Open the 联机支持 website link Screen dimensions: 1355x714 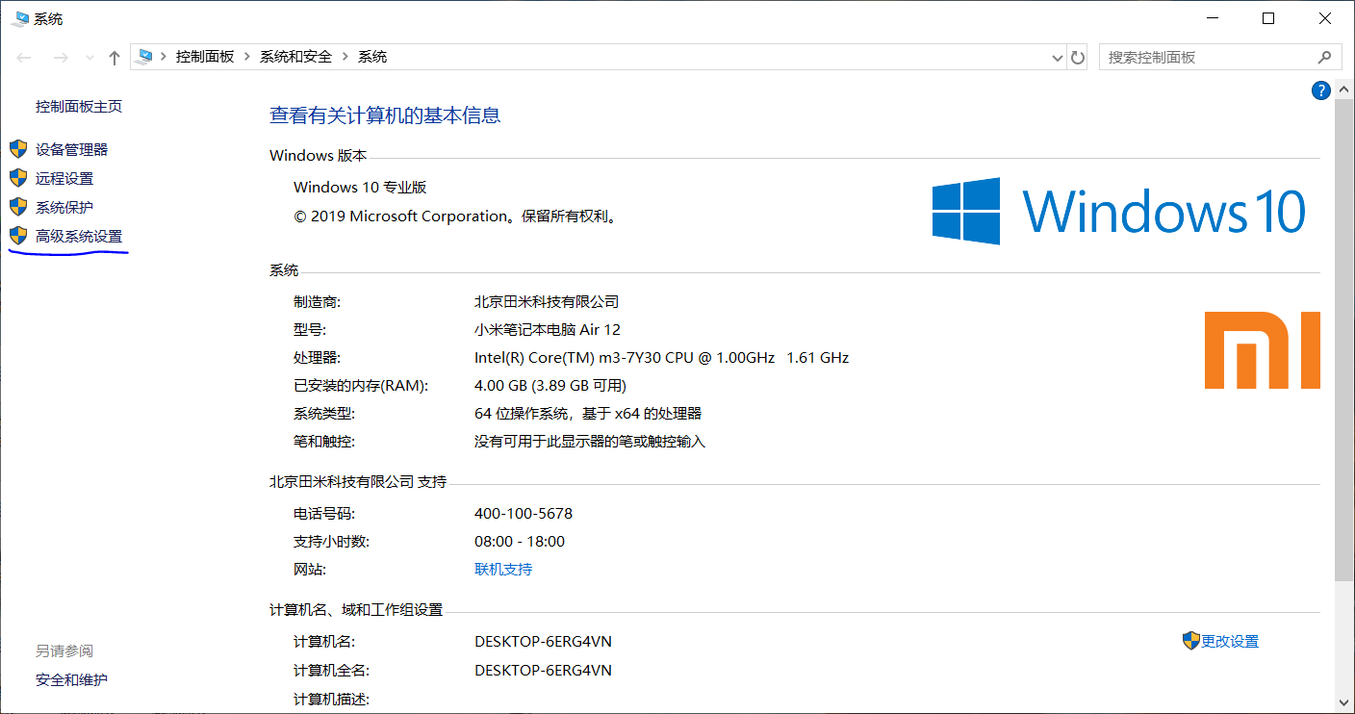pyautogui.click(x=503, y=570)
